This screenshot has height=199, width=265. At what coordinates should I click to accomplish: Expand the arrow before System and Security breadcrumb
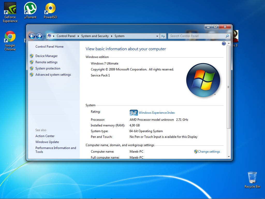coord(78,36)
